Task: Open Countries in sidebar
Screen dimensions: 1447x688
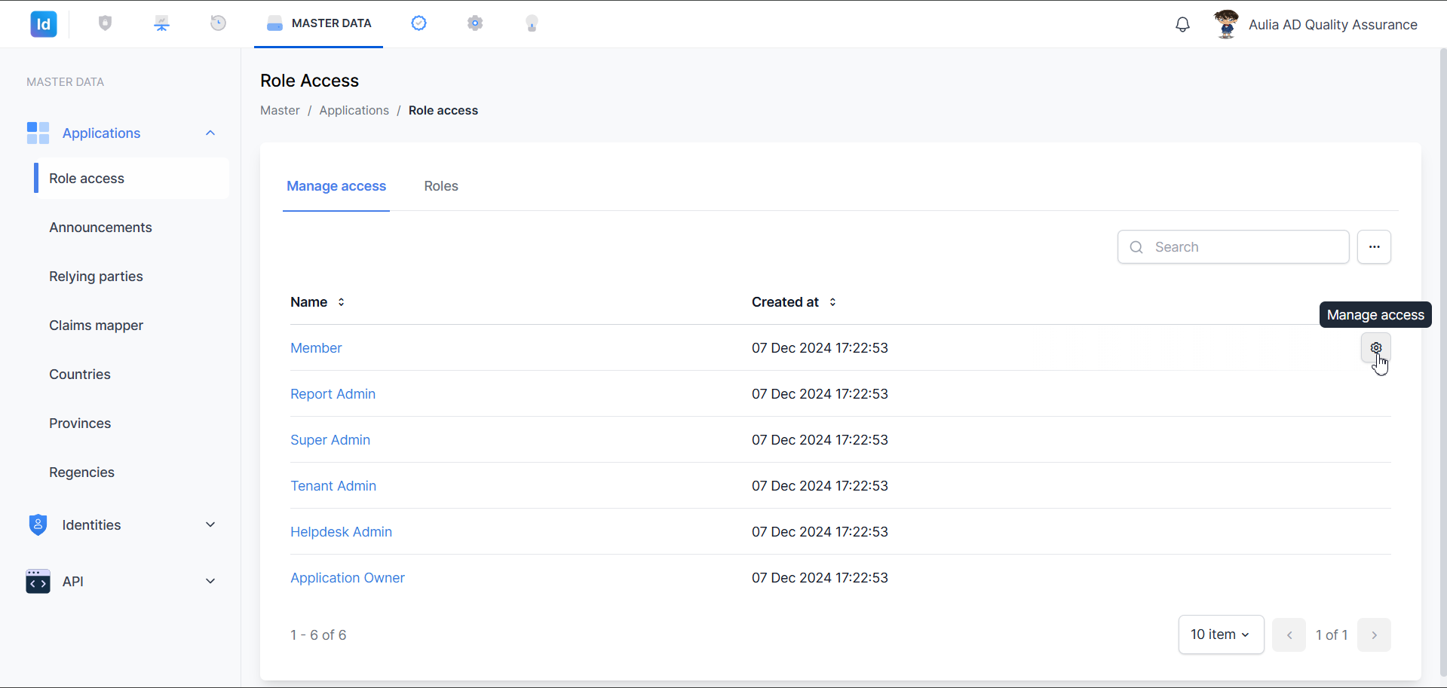Action: tap(80, 375)
